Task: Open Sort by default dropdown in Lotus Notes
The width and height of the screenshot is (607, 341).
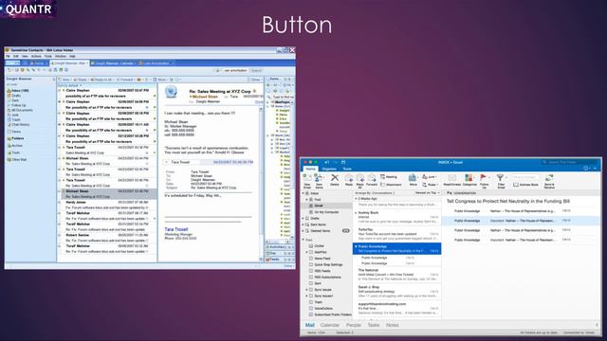Action: (x=69, y=85)
